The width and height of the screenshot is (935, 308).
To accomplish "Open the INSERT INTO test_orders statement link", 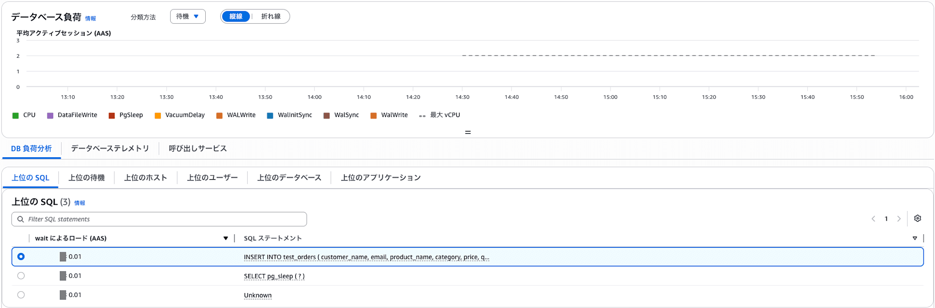I will 367,257.
